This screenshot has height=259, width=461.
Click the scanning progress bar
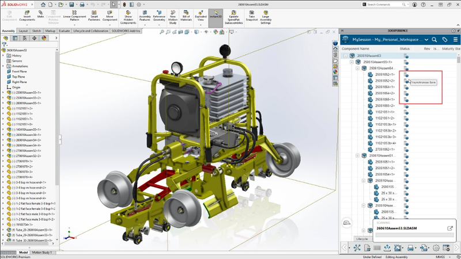coord(414,235)
